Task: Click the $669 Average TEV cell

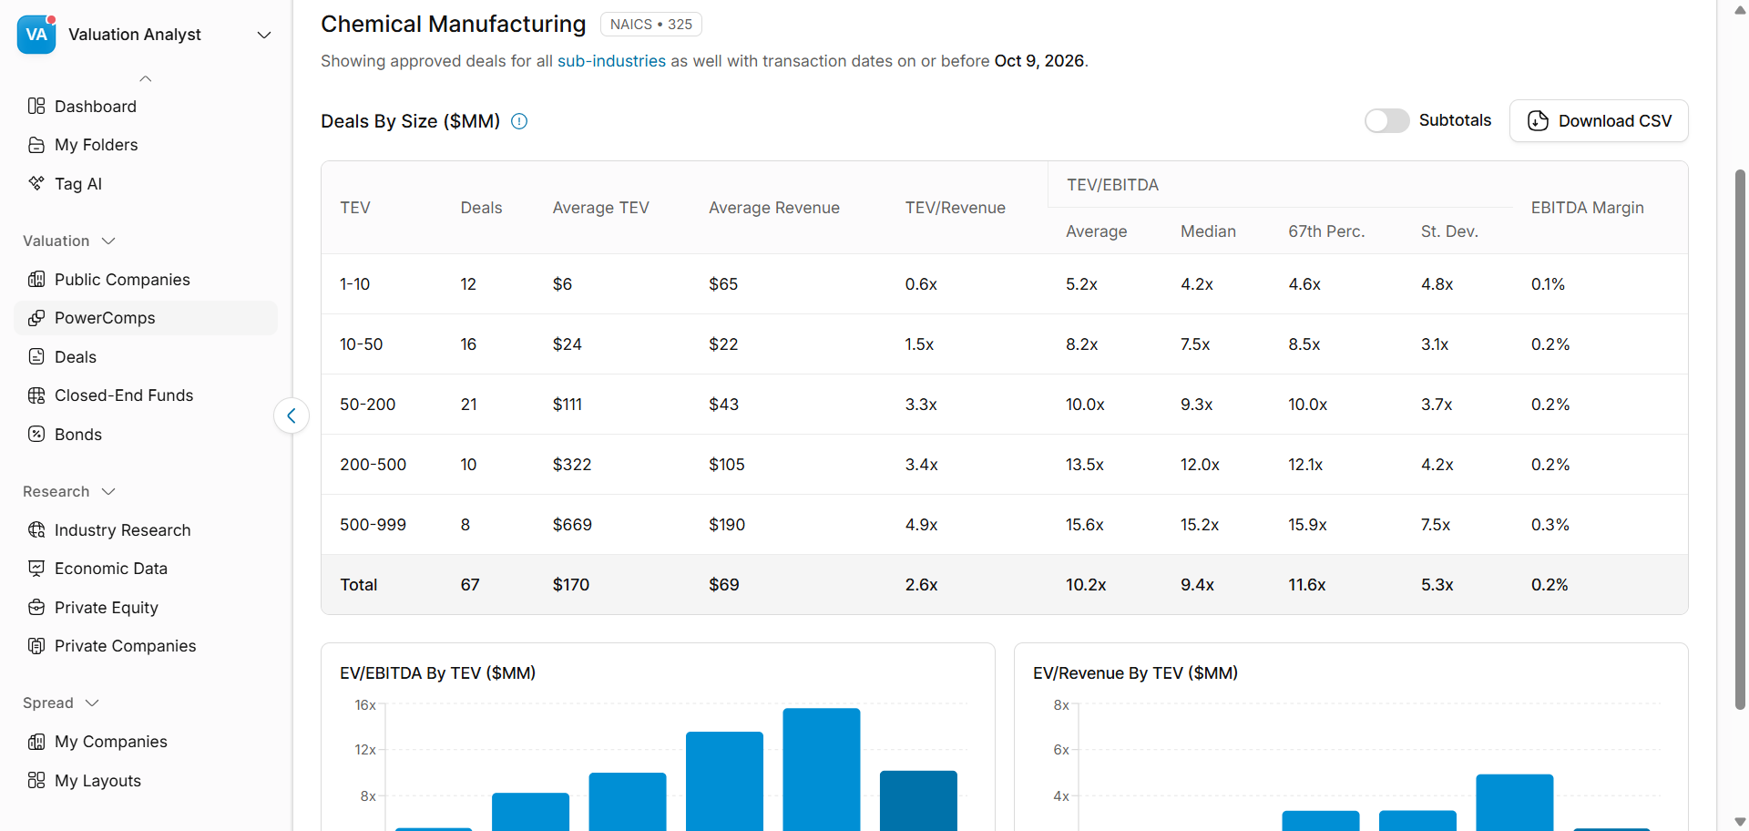Action: 572,525
